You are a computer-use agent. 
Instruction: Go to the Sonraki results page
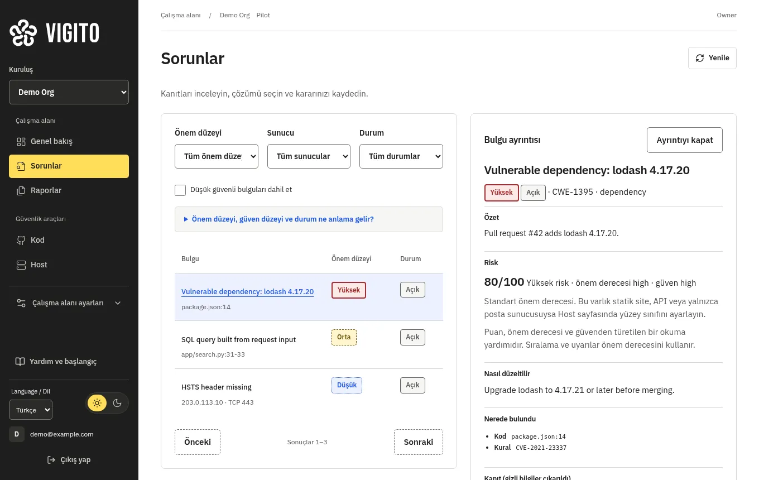[419, 442]
